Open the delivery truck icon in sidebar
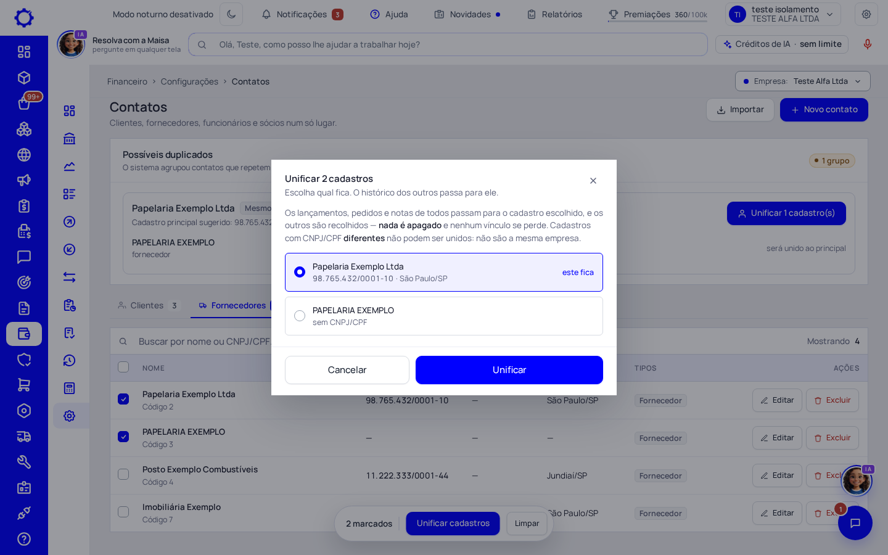 tap(24, 437)
